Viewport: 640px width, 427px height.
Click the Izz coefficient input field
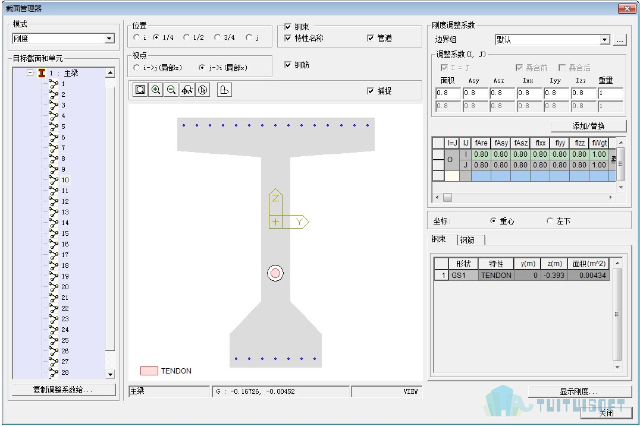(583, 93)
